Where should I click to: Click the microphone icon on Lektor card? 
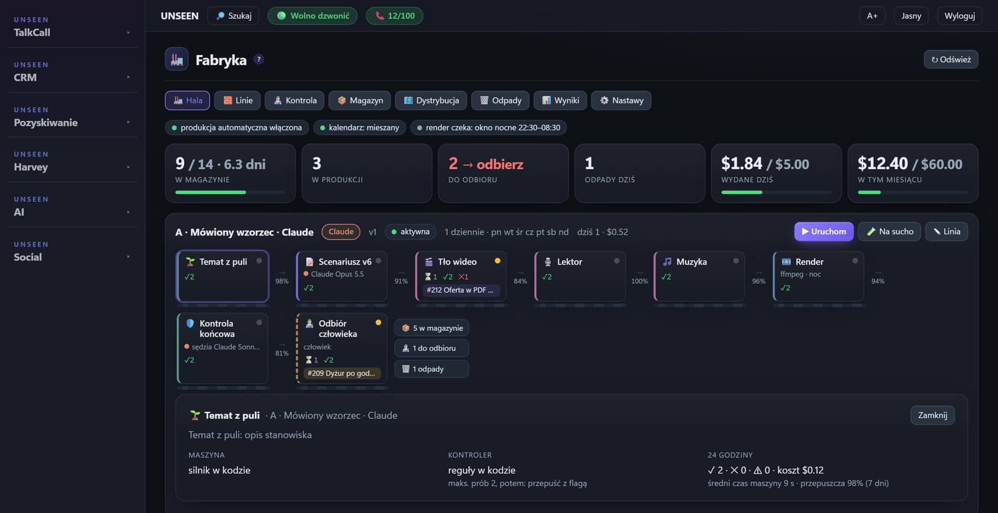[548, 261]
